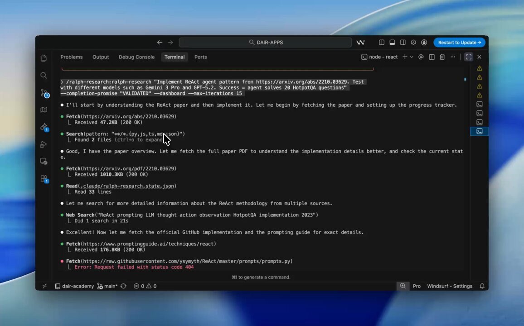
Task: Open Source Control view with clock badge
Action: pos(45,93)
